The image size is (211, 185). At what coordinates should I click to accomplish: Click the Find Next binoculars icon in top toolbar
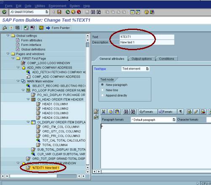coord(98,12)
